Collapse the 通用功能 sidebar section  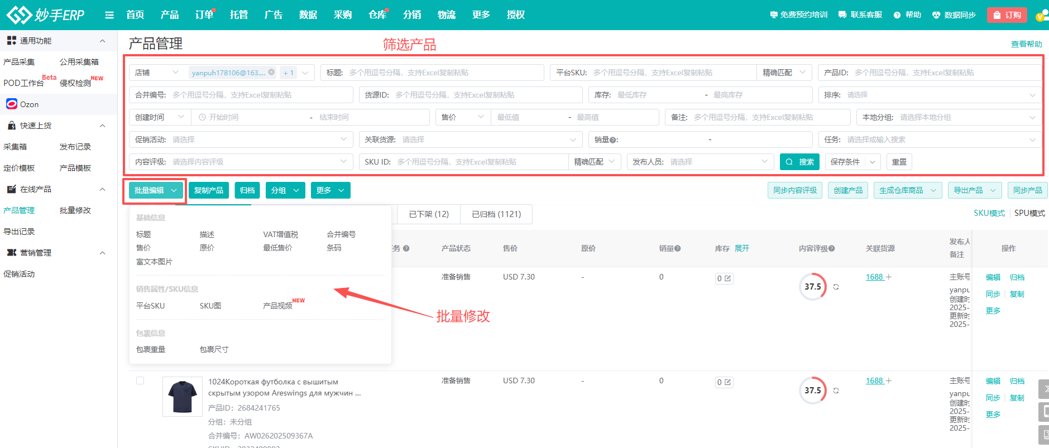102,41
